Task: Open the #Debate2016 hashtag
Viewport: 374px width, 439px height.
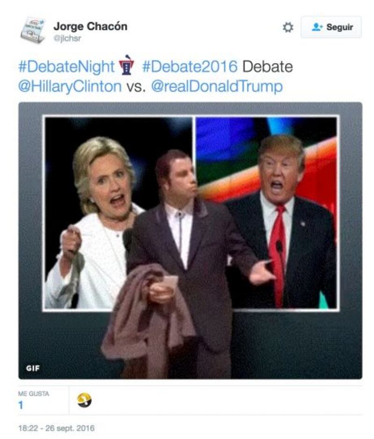Action: tap(190, 67)
